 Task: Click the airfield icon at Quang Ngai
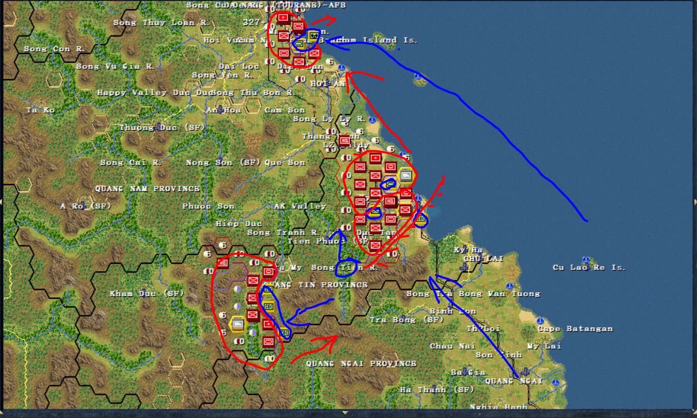click(x=525, y=372)
